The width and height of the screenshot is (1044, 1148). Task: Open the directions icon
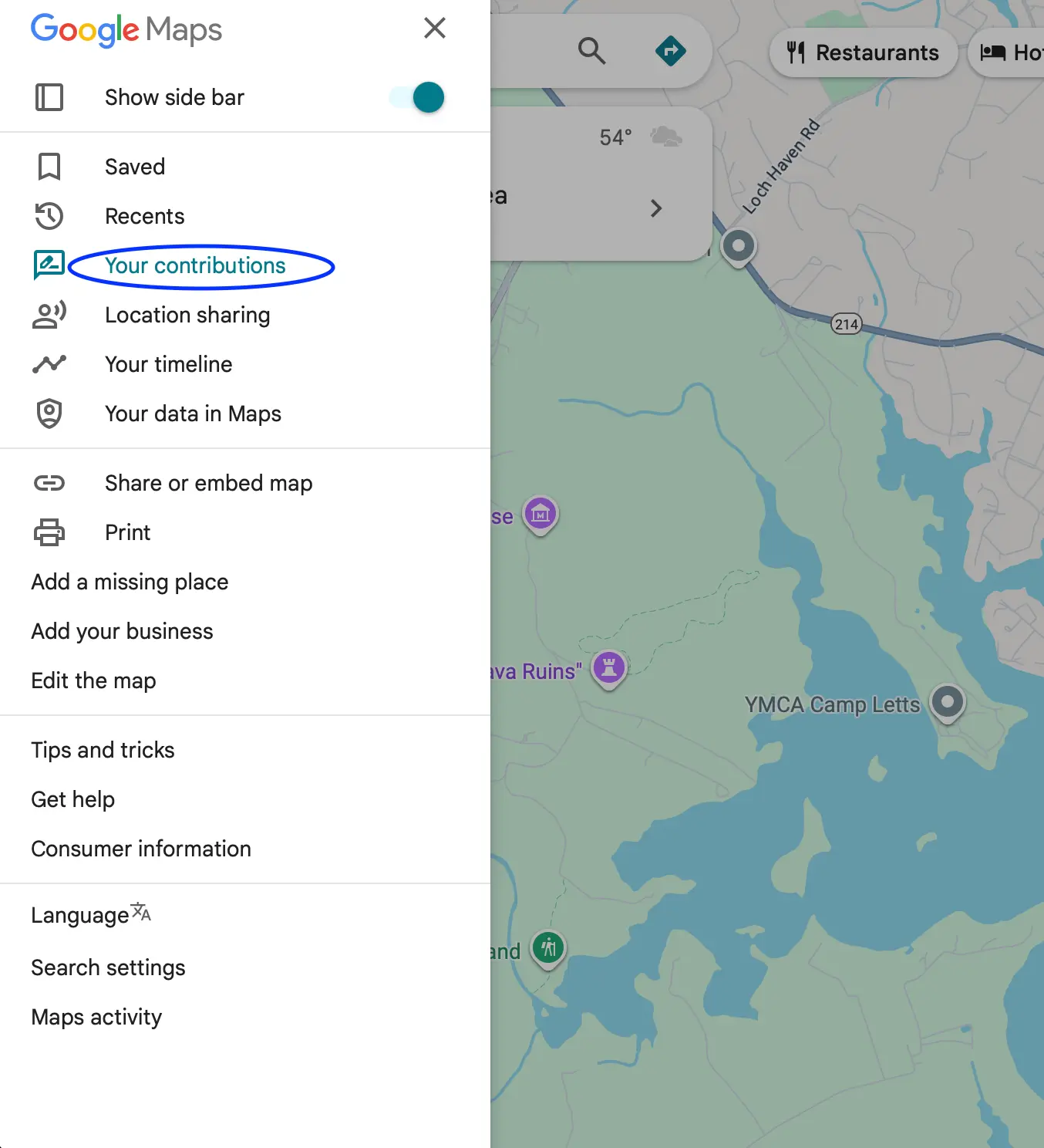coord(671,50)
